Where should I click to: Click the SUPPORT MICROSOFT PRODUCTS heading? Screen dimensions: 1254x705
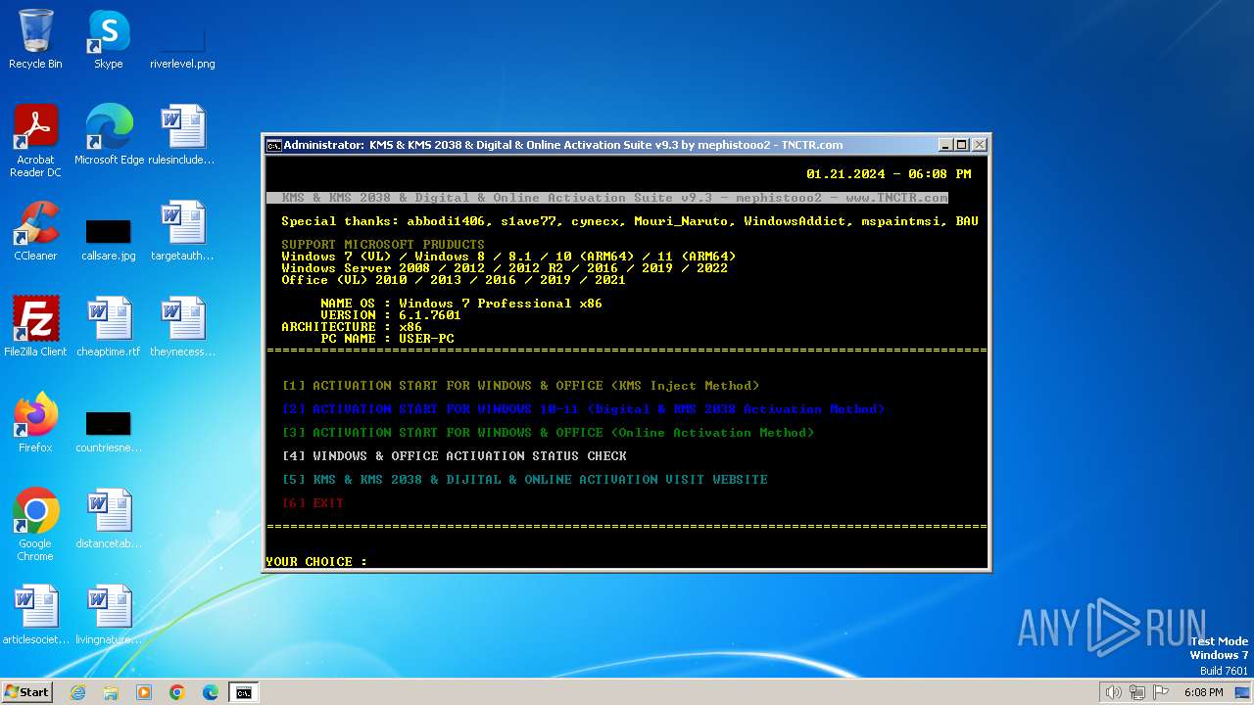(383, 245)
